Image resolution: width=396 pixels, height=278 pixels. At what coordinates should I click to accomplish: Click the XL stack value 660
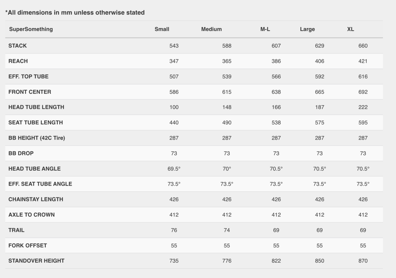[x=363, y=46]
